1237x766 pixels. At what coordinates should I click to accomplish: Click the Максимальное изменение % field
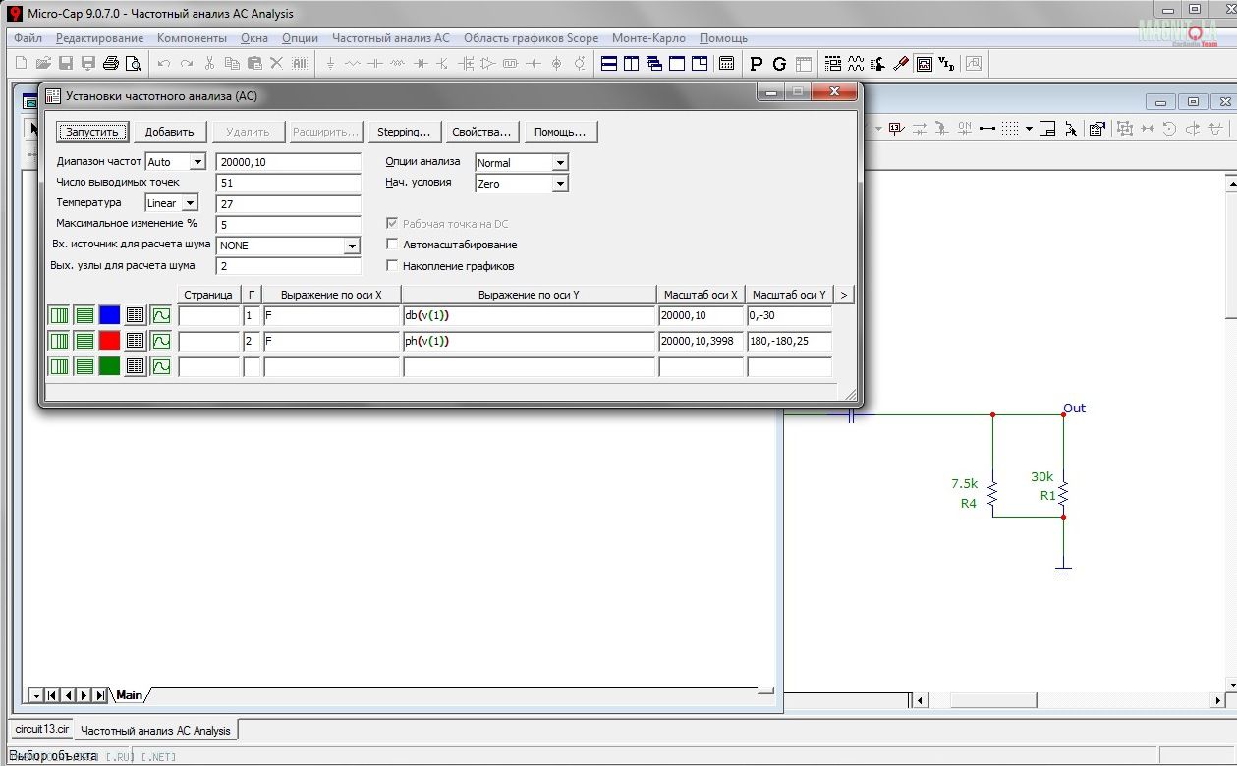click(289, 225)
